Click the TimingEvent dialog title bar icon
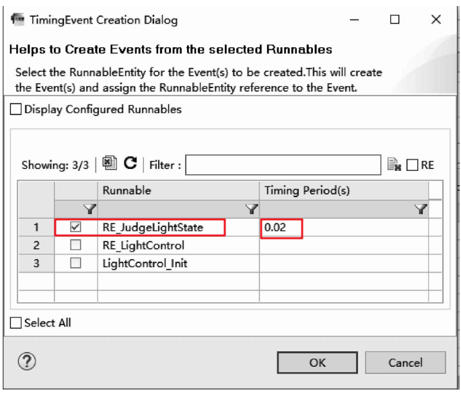The image size is (461, 395). pos(17,20)
